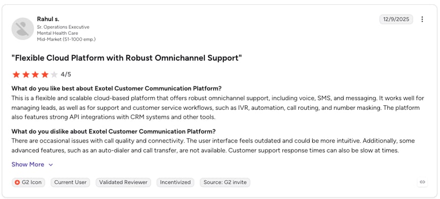This screenshot has width=440, height=199.
Task: Click the Incentivized badge
Action: (175, 182)
